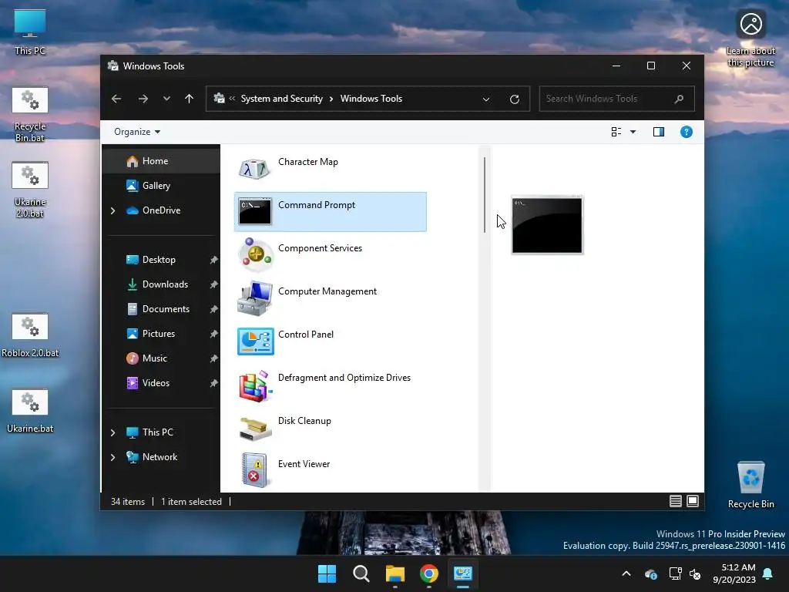Go up one folder level
The height and width of the screenshot is (592, 789).
point(190,99)
